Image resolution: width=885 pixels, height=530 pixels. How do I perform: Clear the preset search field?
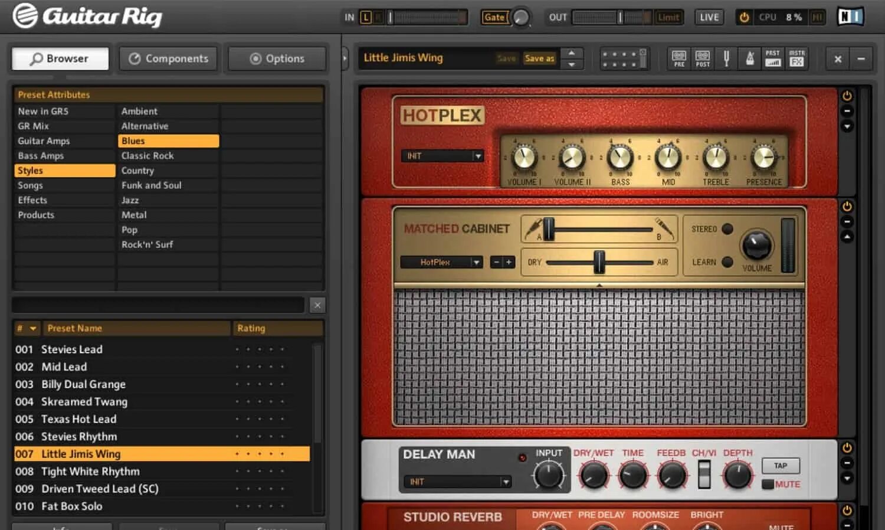[317, 305]
